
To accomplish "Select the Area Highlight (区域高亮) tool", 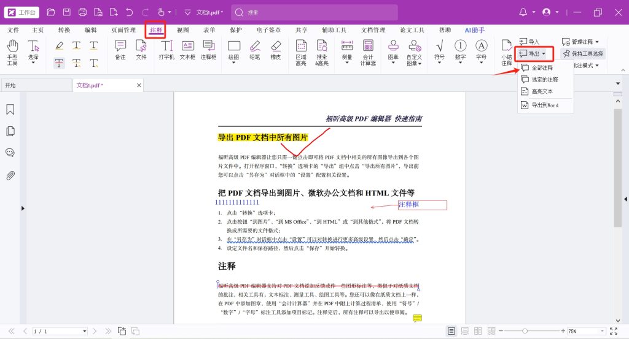I will point(301,52).
